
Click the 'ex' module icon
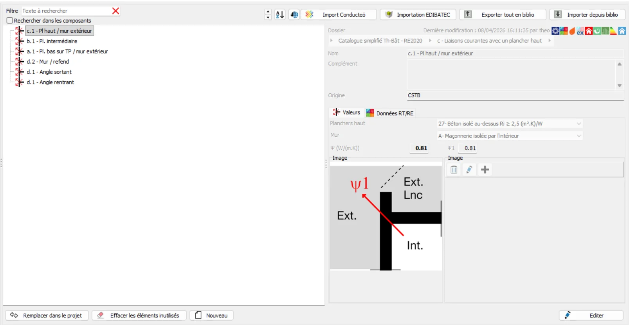tap(580, 31)
